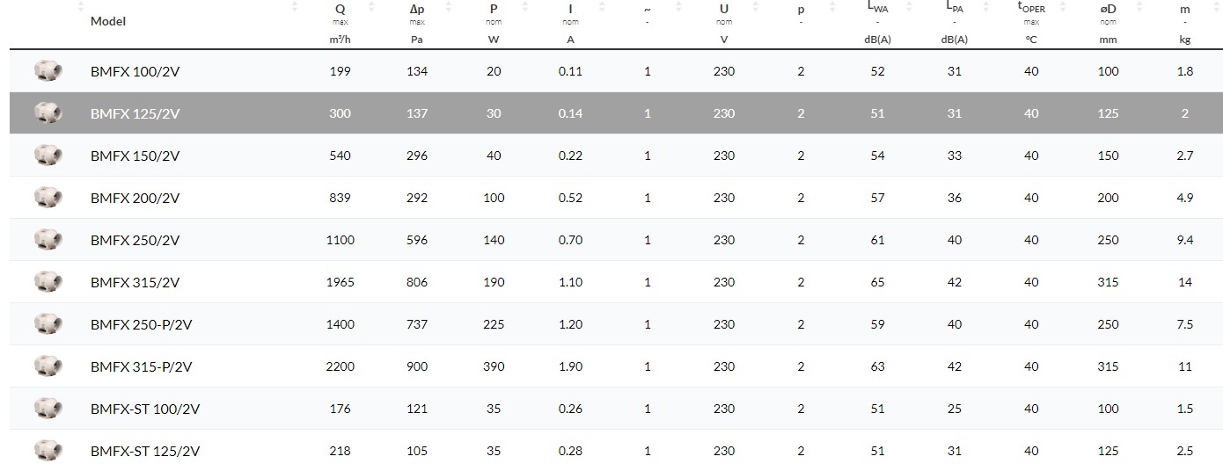Image resolution: width=1223 pixels, height=471 pixels.
Task: Click the BMFX 250-P/2V fan picture
Action: (48, 324)
